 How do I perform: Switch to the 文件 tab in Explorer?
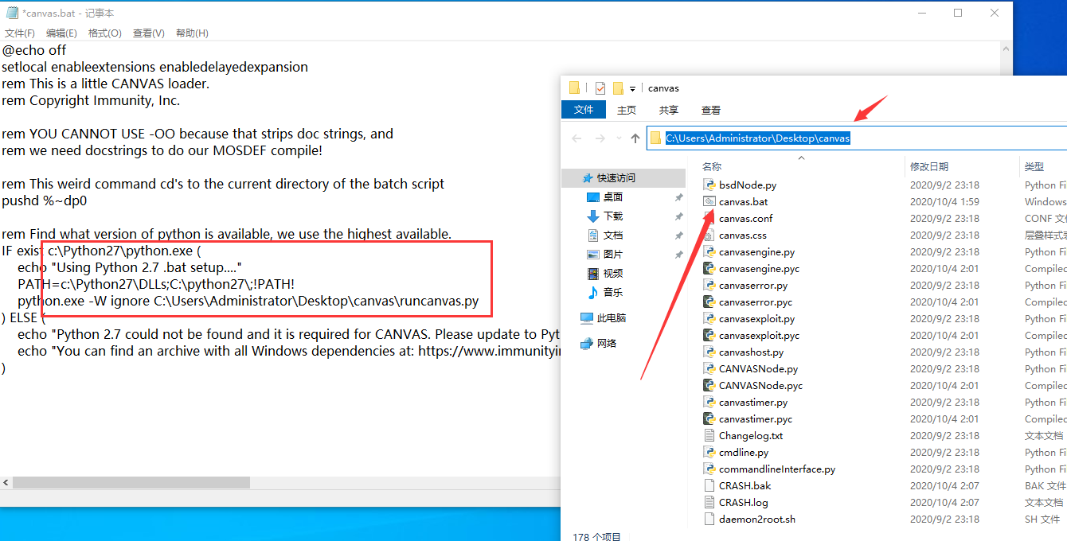coord(584,110)
